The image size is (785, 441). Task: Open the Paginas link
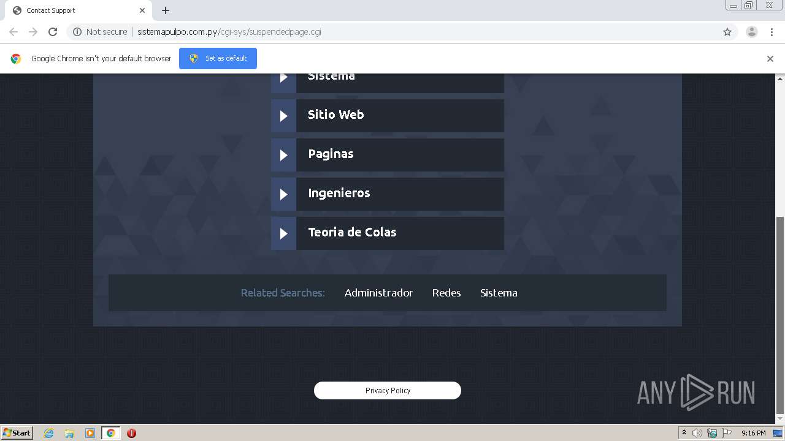pyautogui.click(x=331, y=154)
